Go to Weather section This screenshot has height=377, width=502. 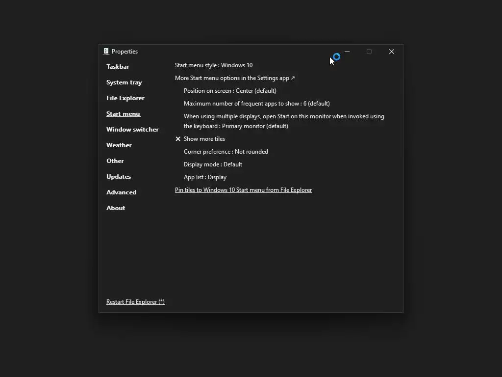pos(119,145)
